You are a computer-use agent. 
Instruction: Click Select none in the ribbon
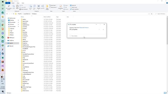(x=73, y=7)
